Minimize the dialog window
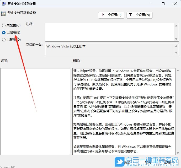The height and width of the screenshot is (168, 181). click(x=151, y=4)
